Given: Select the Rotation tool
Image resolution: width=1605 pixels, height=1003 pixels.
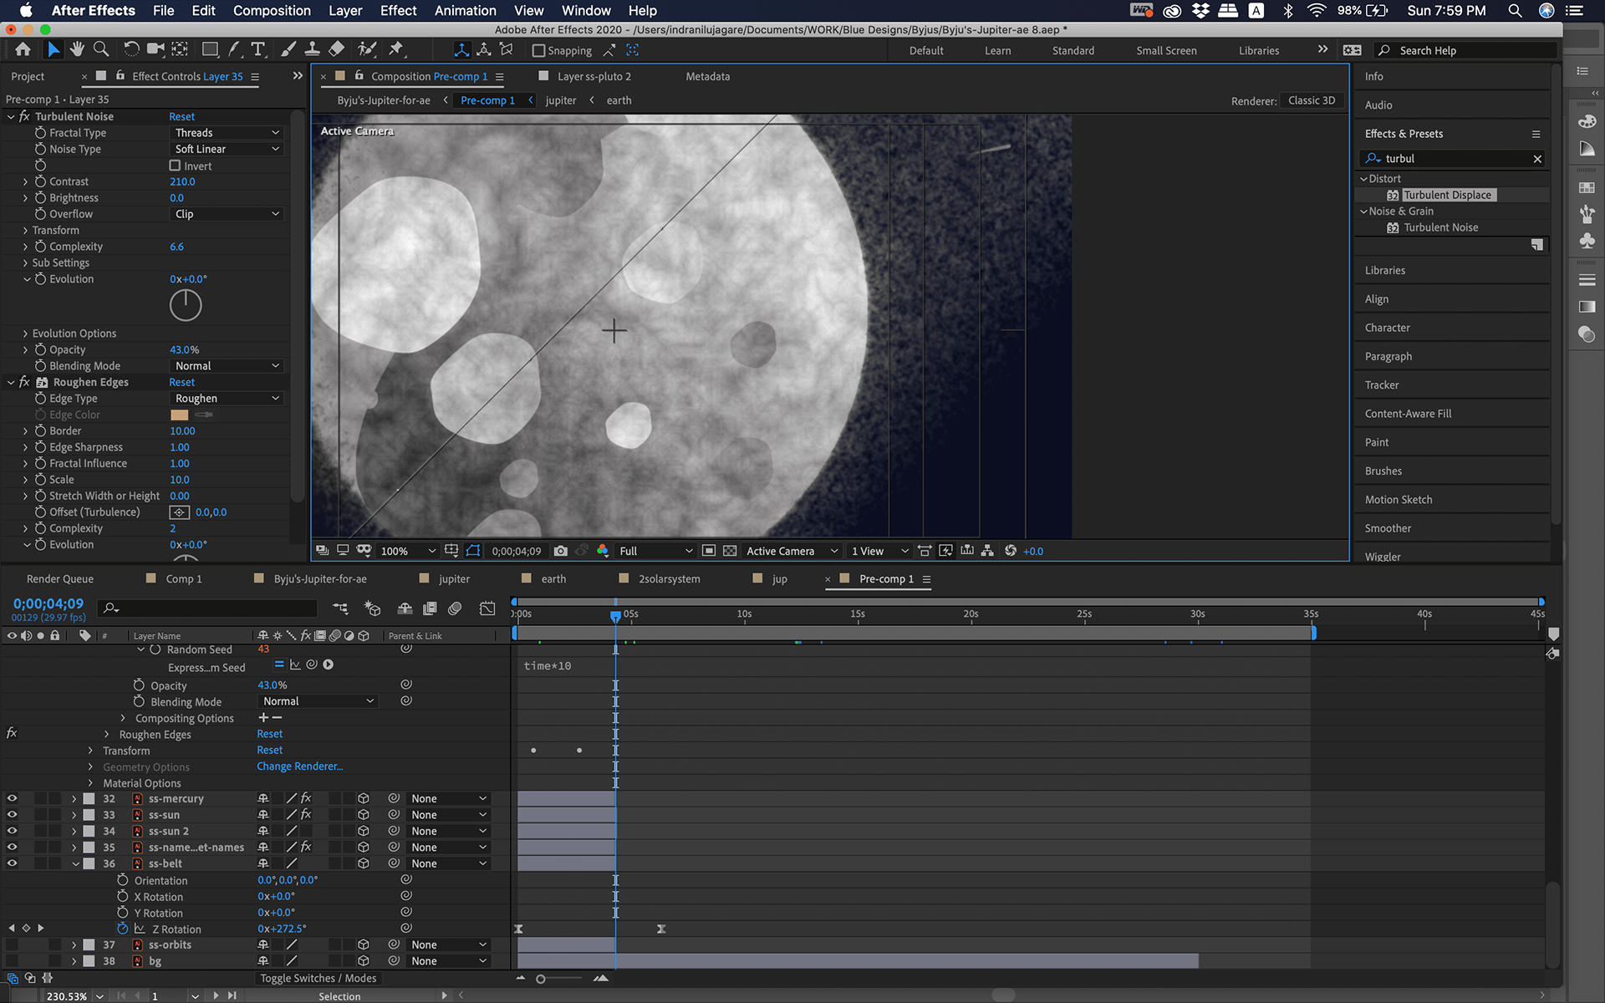Looking at the screenshot, I should (x=131, y=49).
